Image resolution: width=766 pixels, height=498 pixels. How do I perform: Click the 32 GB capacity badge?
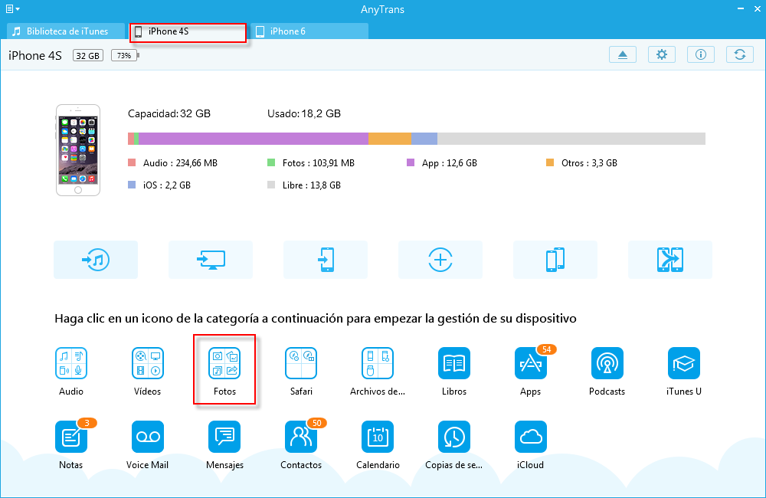[x=88, y=55]
